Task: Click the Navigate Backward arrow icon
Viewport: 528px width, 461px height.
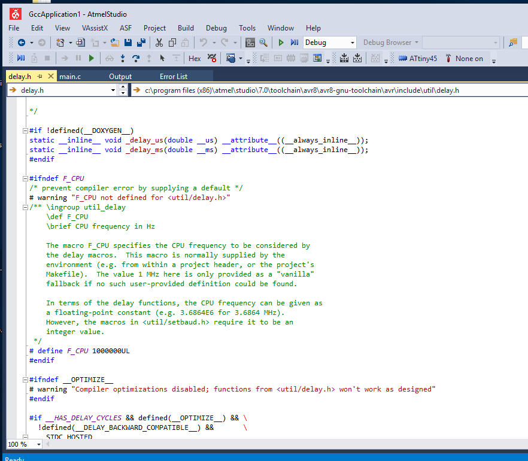Action: coord(21,43)
